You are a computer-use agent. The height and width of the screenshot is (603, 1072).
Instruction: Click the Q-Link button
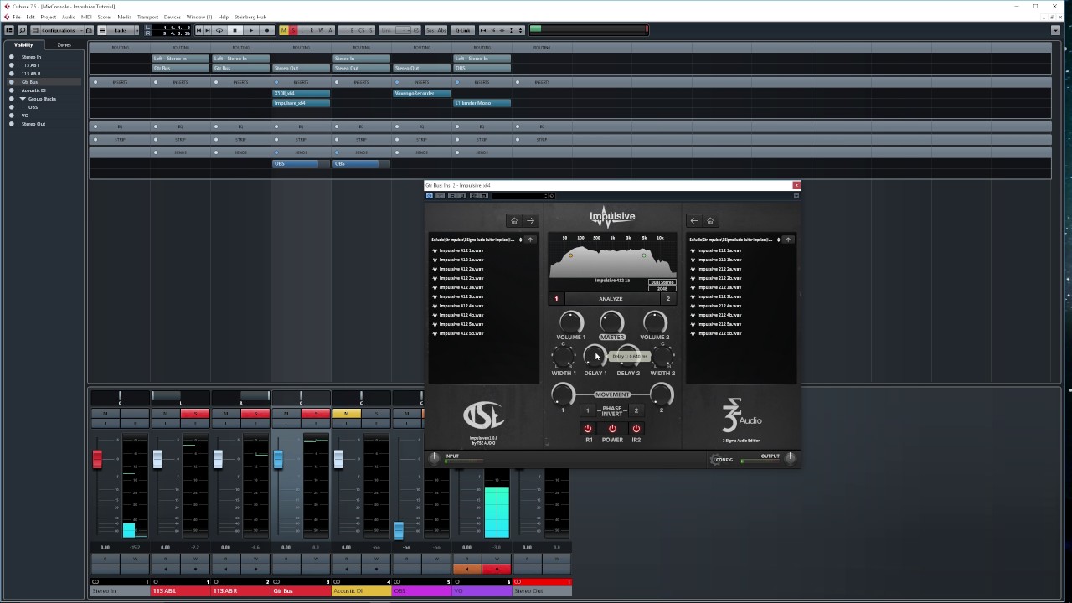click(x=462, y=30)
